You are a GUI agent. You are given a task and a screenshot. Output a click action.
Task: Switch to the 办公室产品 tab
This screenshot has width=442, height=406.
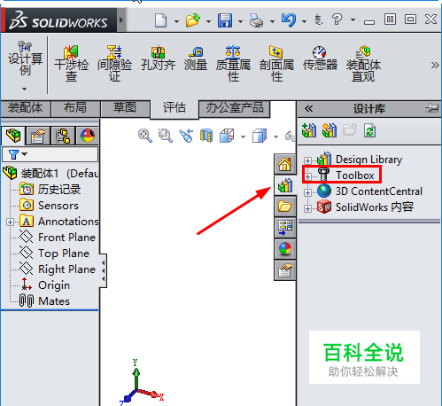(x=235, y=108)
